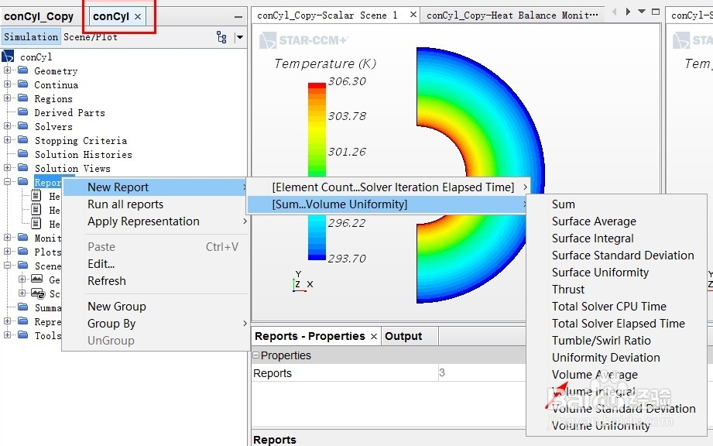Click the Solvers folder icon
The image size is (713, 446).
click(x=22, y=126)
